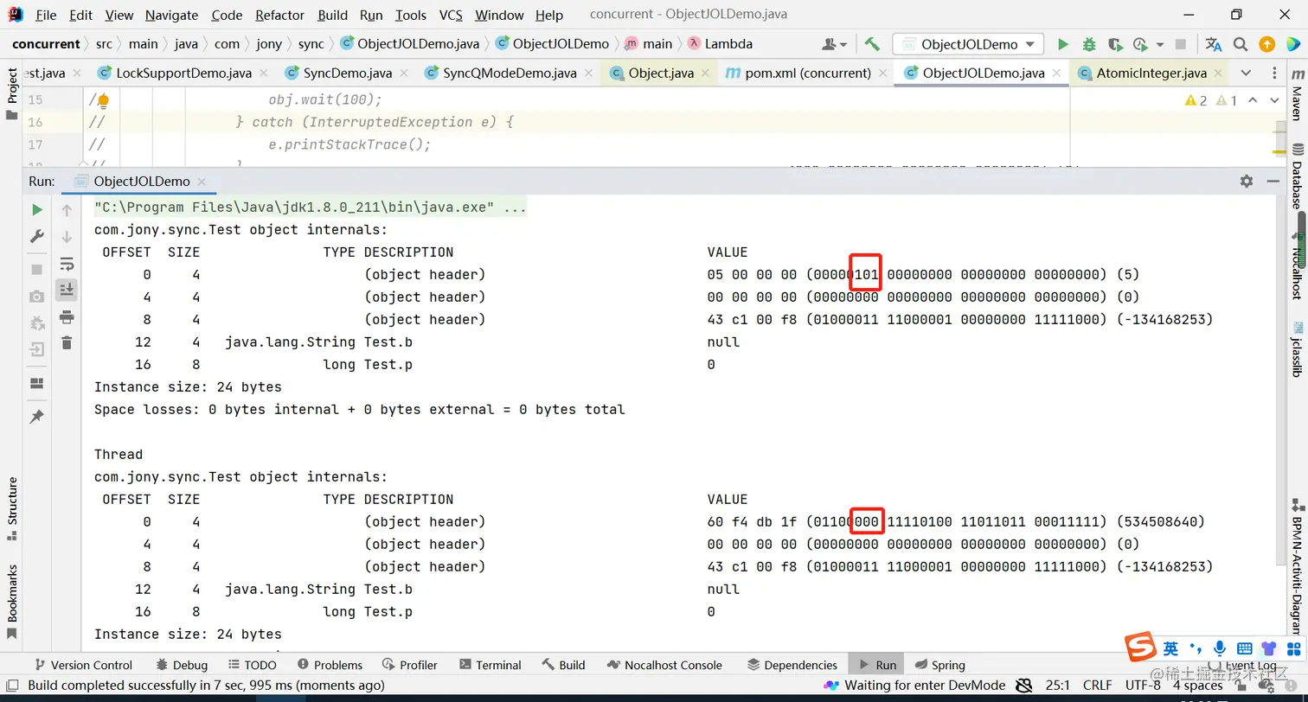Image resolution: width=1308 pixels, height=702 pixels.
Task: Toggle pin tab in the Run panel
Action: pos(37,417)
